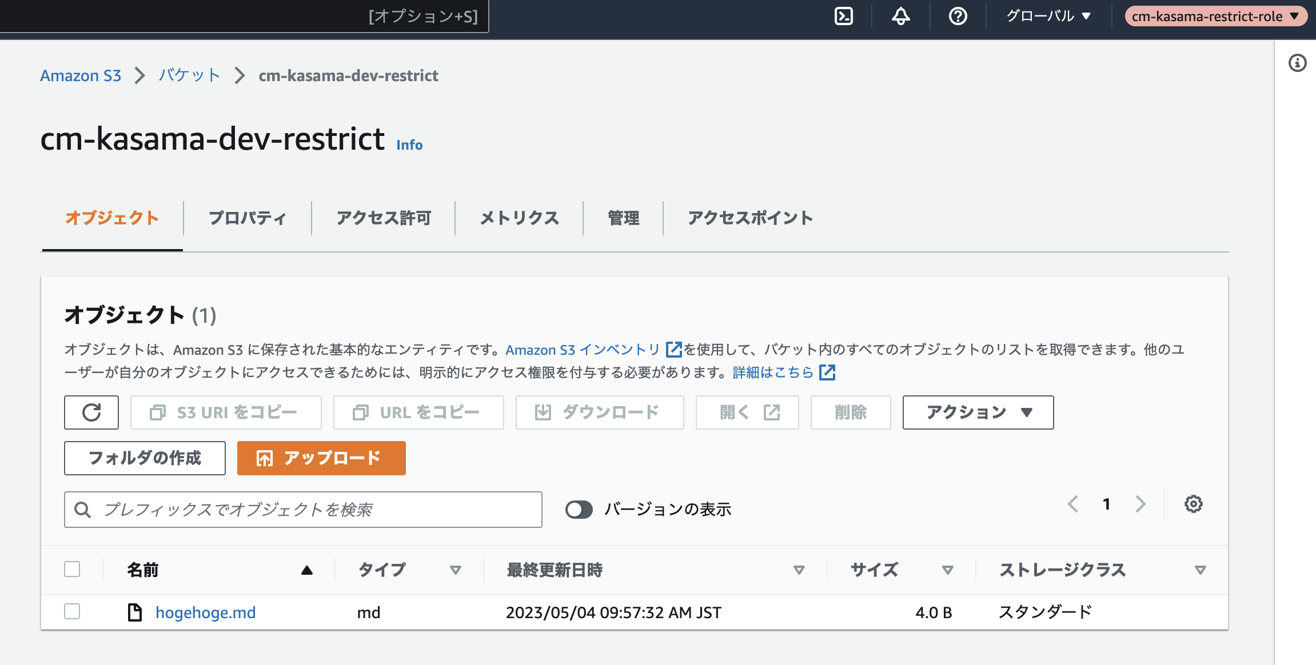This screenshot has width=1316, height=665.
Task: Click cm-kasama-dev-restrict in the breadcrumb
Action: [x=348, y=75]
